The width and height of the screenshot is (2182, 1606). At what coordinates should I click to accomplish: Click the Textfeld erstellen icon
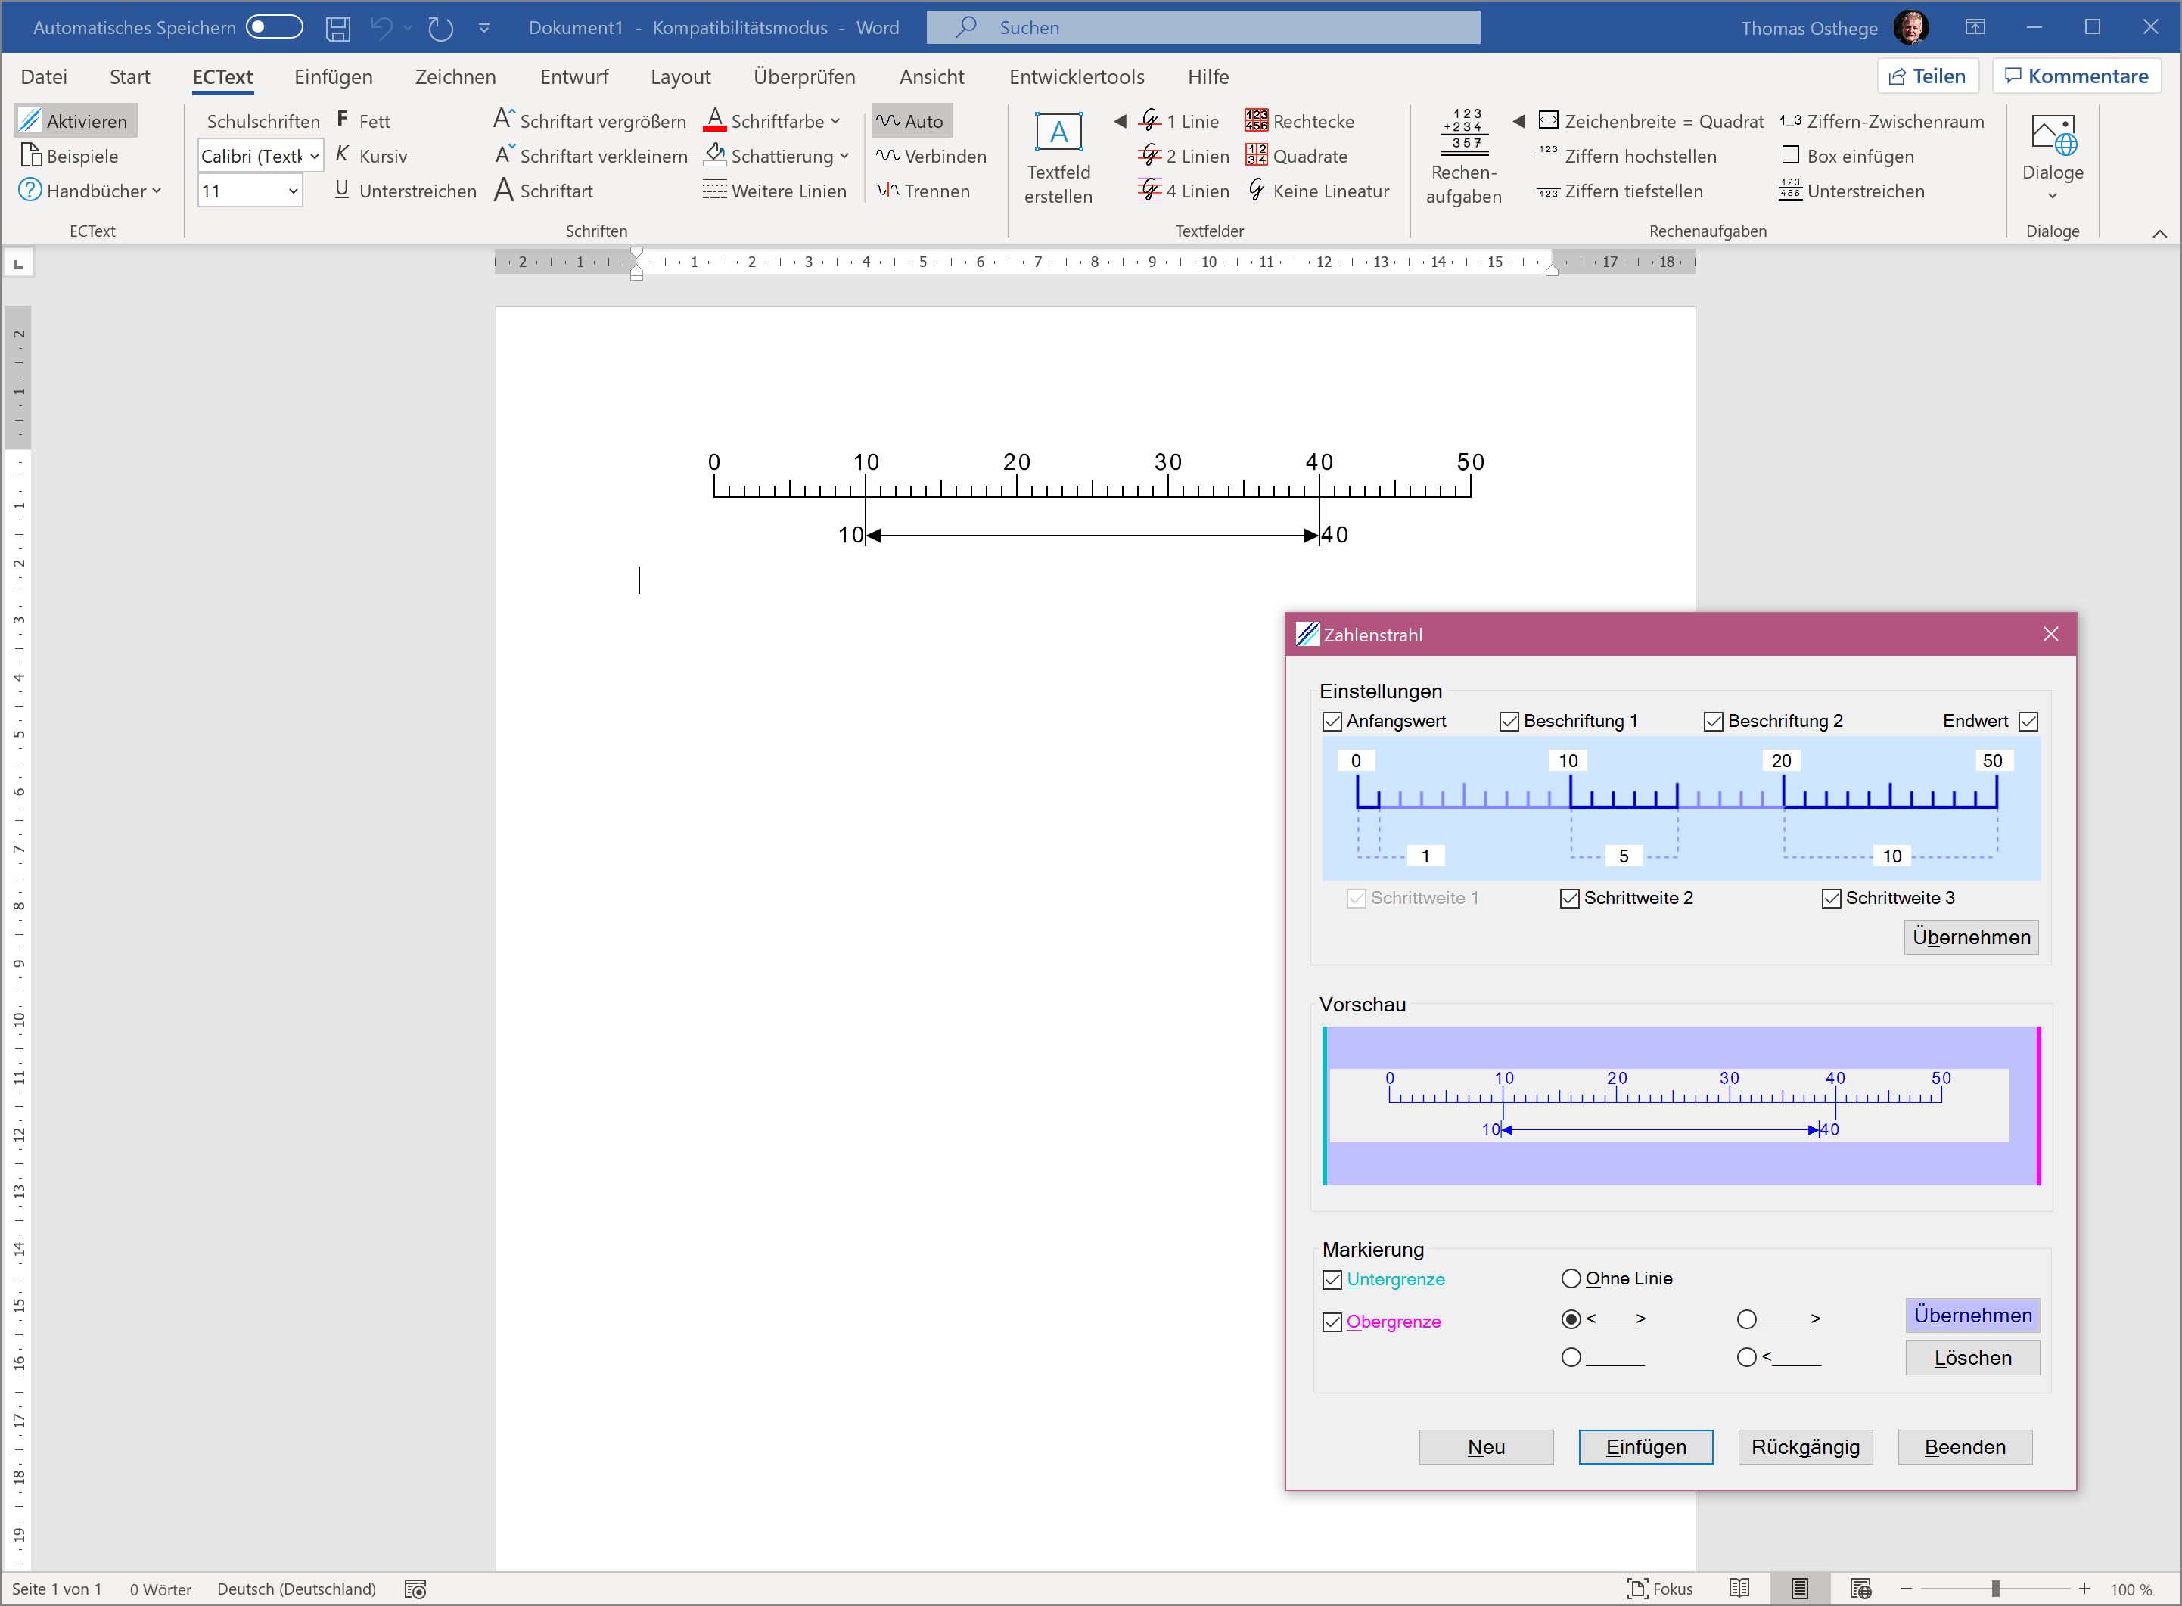point(1058,133)
